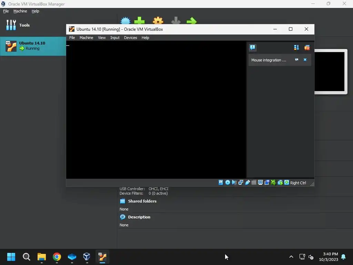Click the Right Ctrl host key label
The image size is (353, 265).
click(298, 183)
